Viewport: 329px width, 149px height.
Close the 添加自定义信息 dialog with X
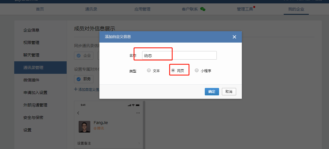point(234,37)
